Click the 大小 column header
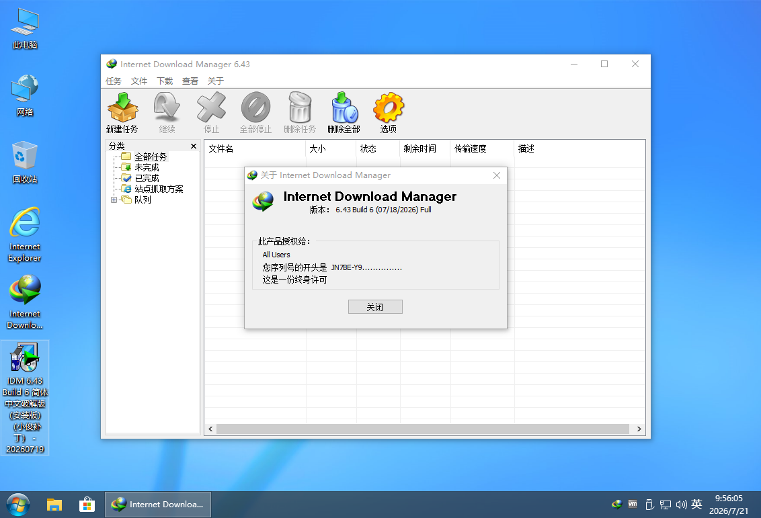This screenshot has height=518, width=761. click(x=331, y=148)
